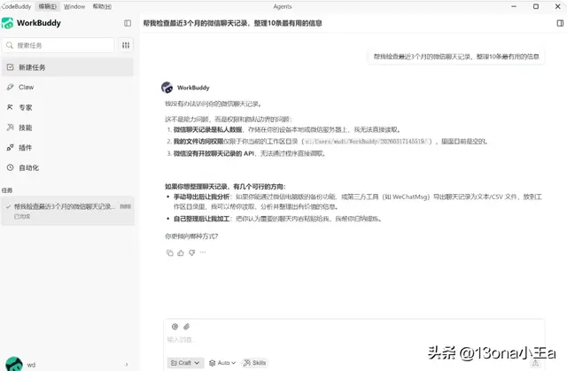Screen dimensions: 567x371
Task: Click the WorkBuddy logo icon
Action: tap(7, 23)
